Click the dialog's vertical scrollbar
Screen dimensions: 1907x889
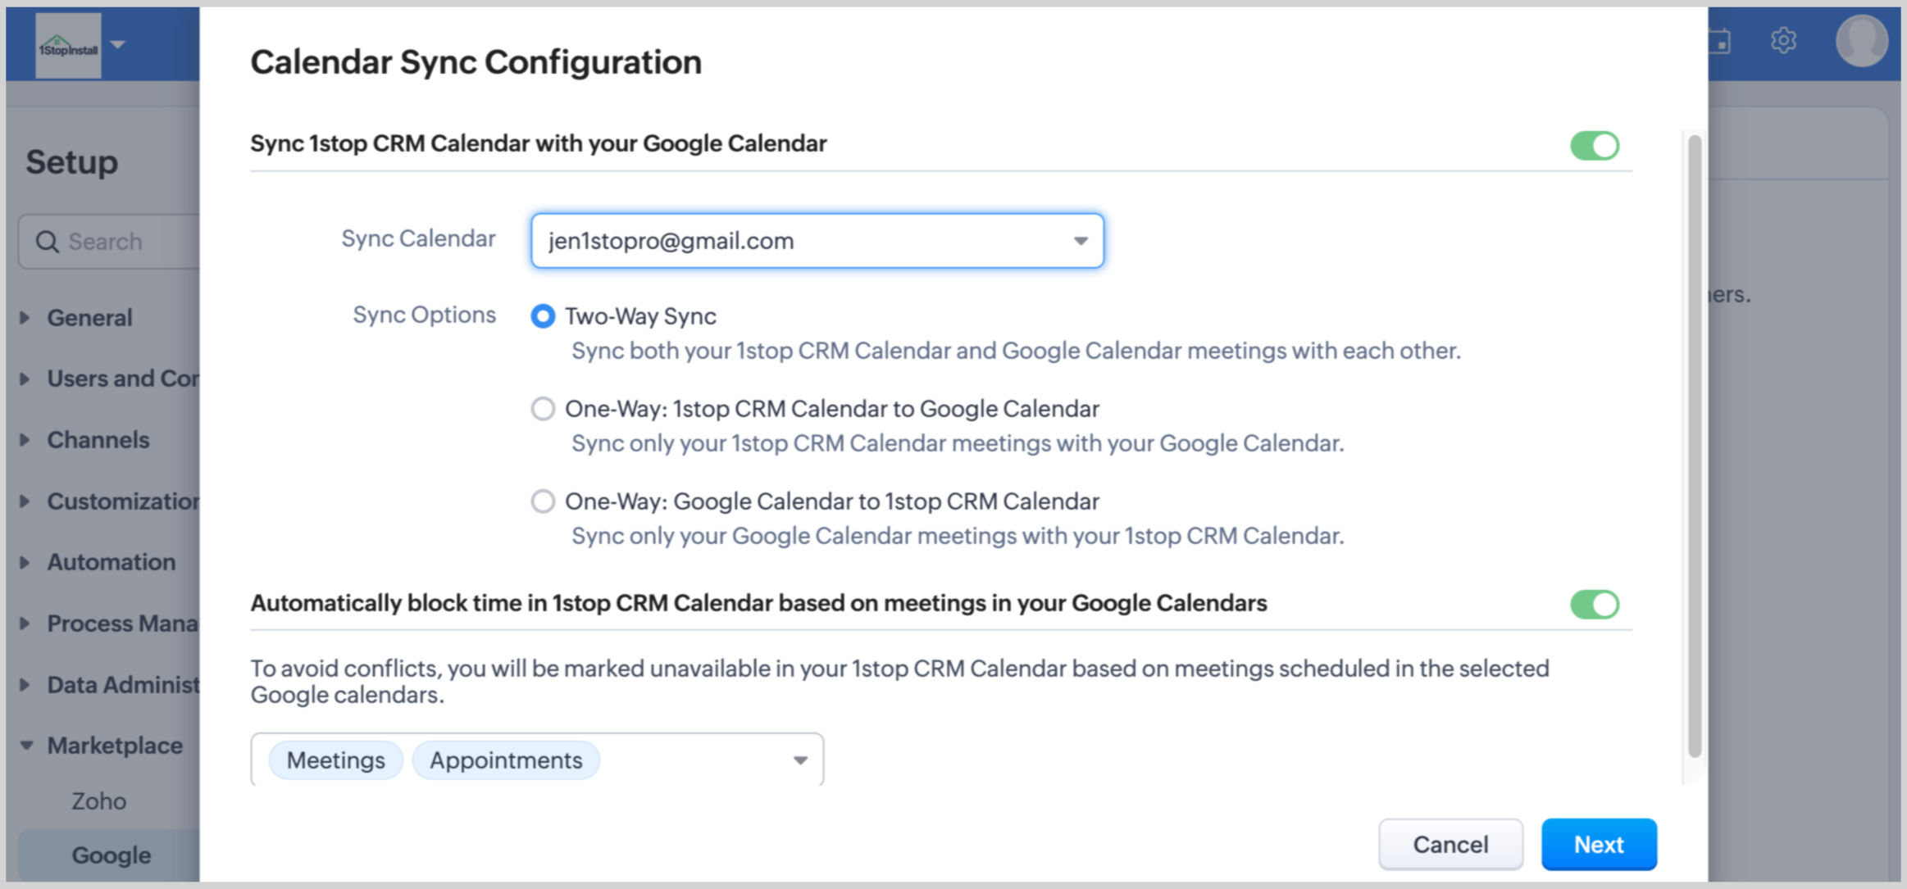[1694, 447]
